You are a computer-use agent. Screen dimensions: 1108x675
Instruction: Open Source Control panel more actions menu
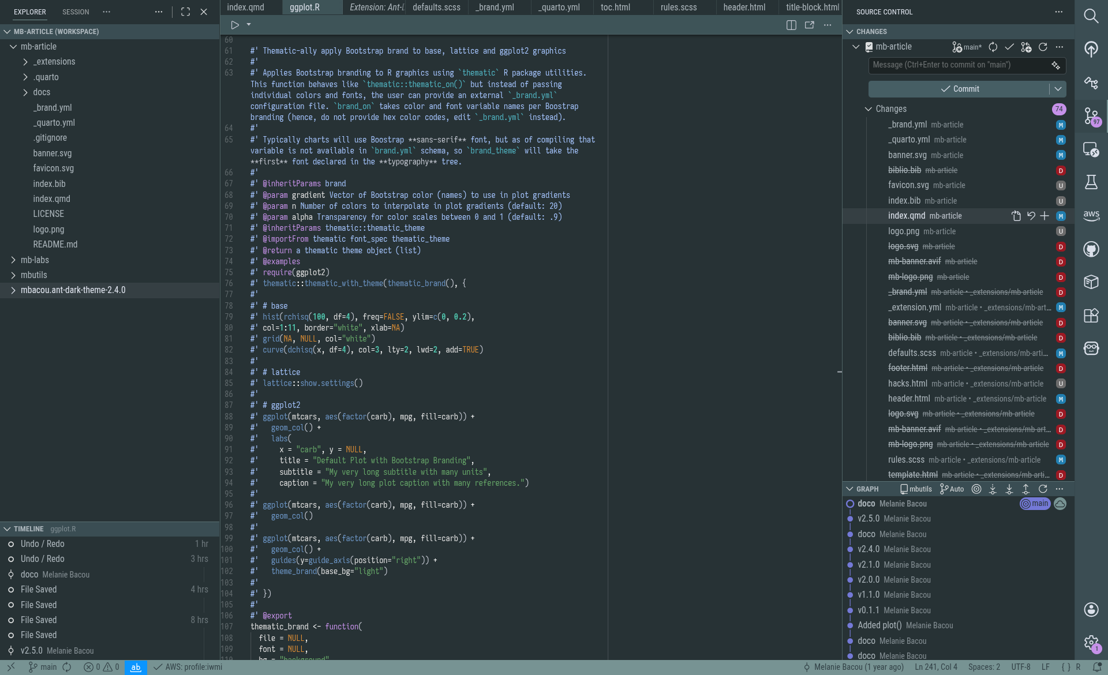pyautogui.click(x=1058, y=12)
